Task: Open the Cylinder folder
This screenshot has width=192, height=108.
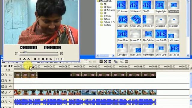Action: click(106, 16)
